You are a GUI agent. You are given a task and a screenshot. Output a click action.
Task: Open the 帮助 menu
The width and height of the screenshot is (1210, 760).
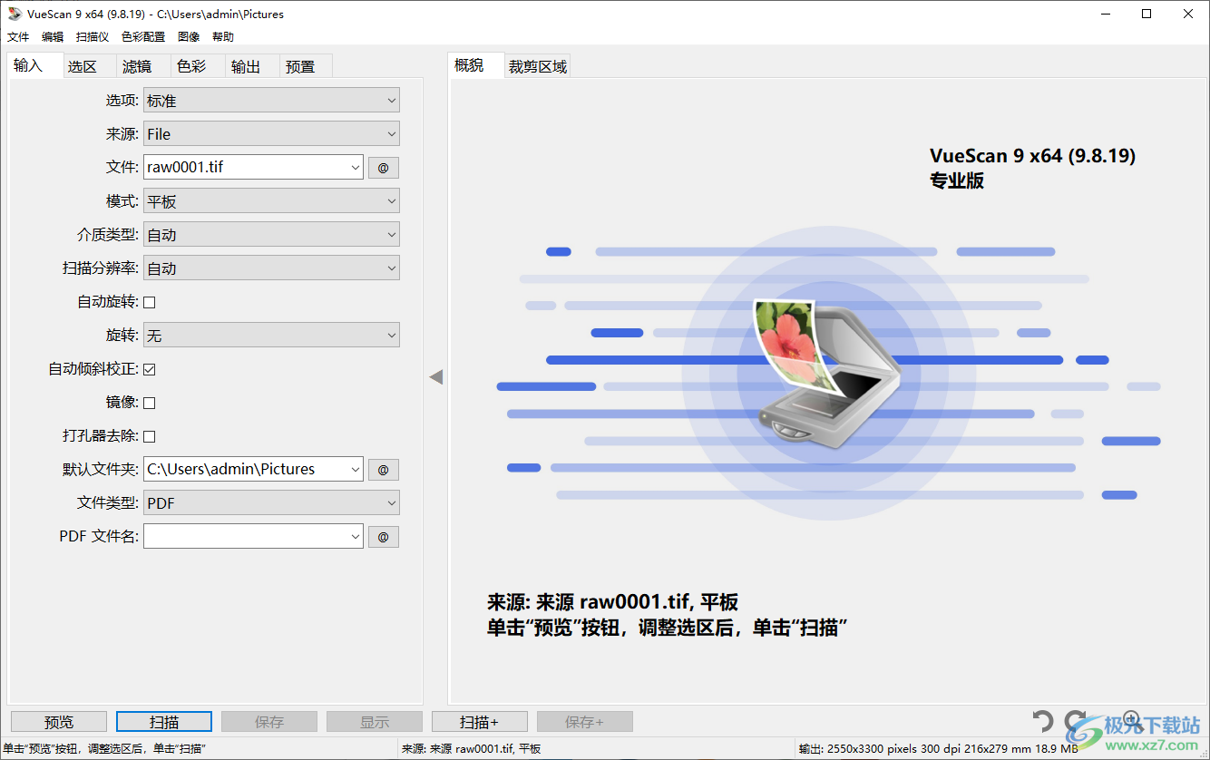tap(223, 36)
